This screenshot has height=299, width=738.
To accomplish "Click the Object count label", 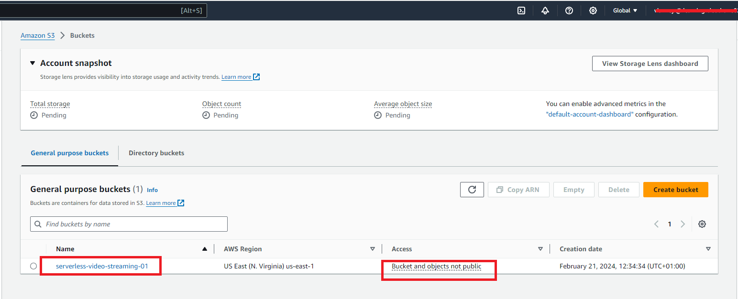I will pyautogui.click(x=221, y=104).
